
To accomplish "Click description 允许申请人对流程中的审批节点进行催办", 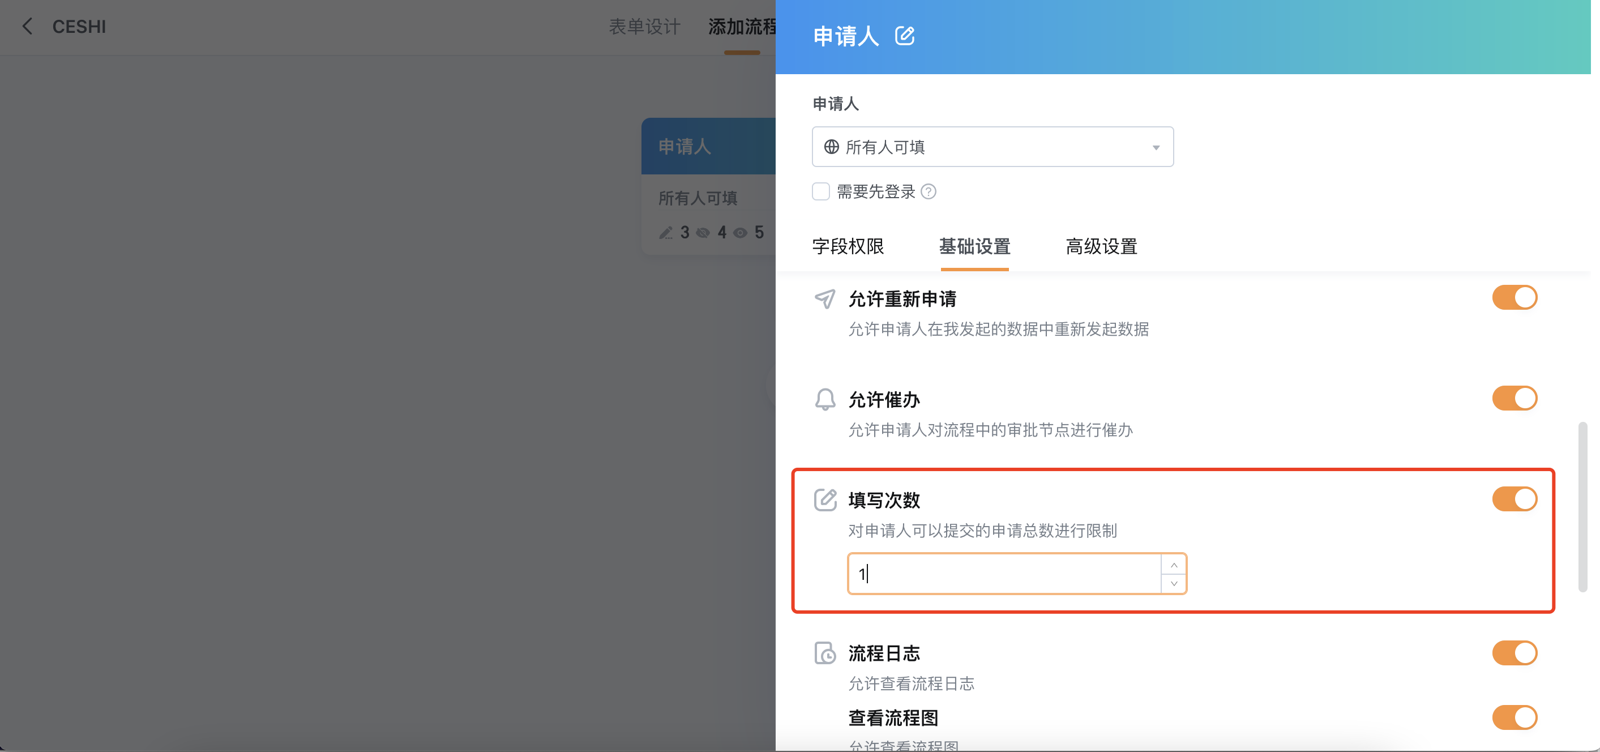I will coord(990,430).
